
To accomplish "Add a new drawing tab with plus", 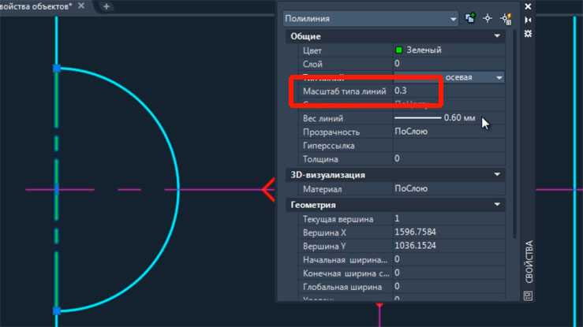I will click(107, 6).
